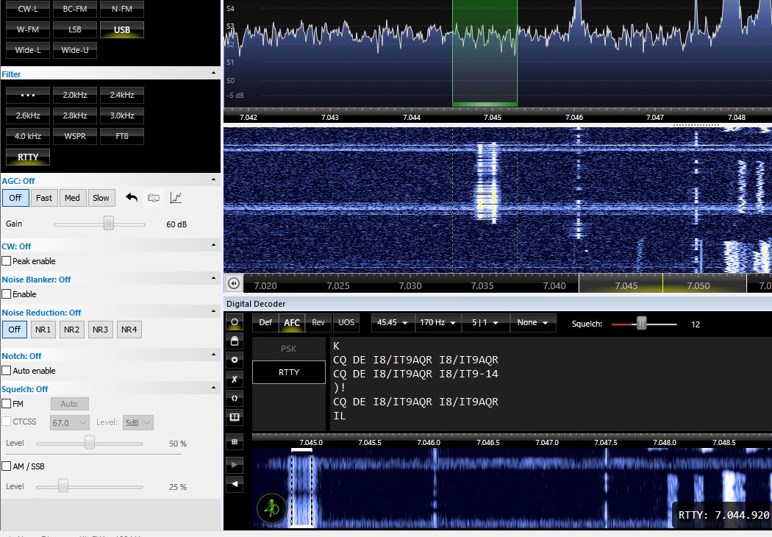This screenshot has width=772, height=537.
Task: Open the AGC graph chart icon
Action: pos(176,197)
